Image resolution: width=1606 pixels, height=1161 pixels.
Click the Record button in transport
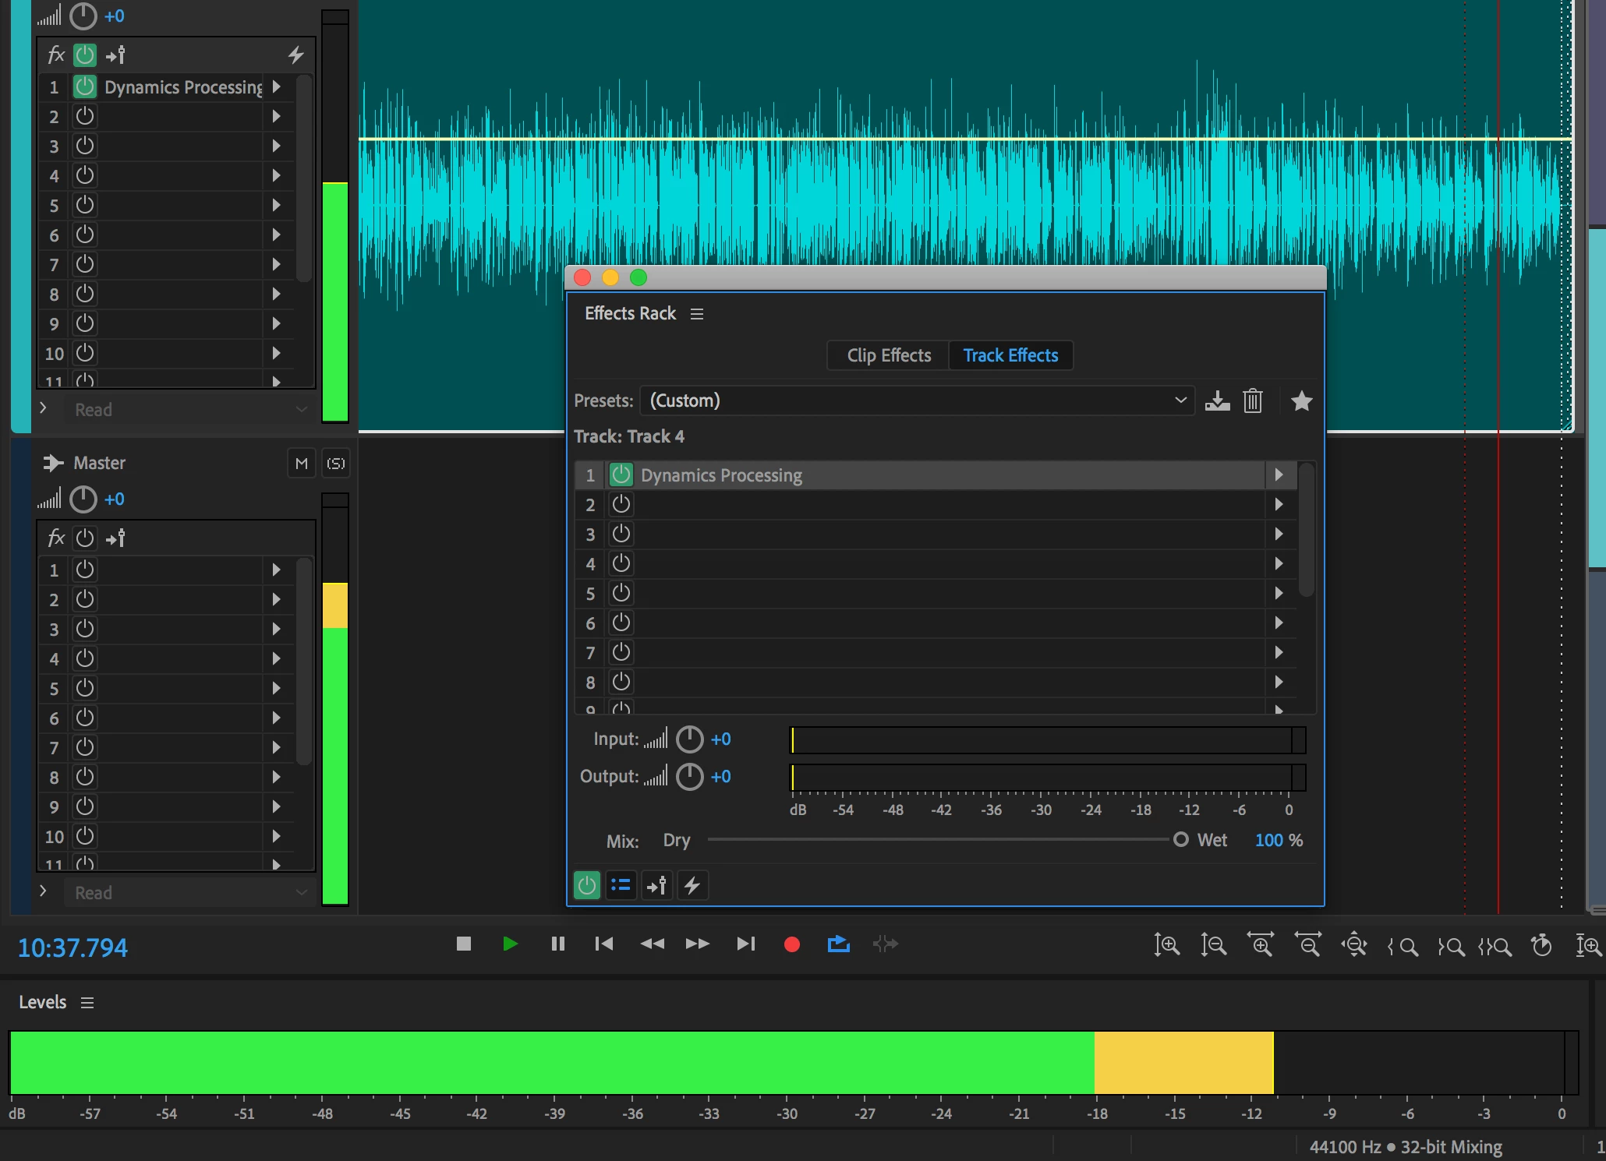coord(791,944)
